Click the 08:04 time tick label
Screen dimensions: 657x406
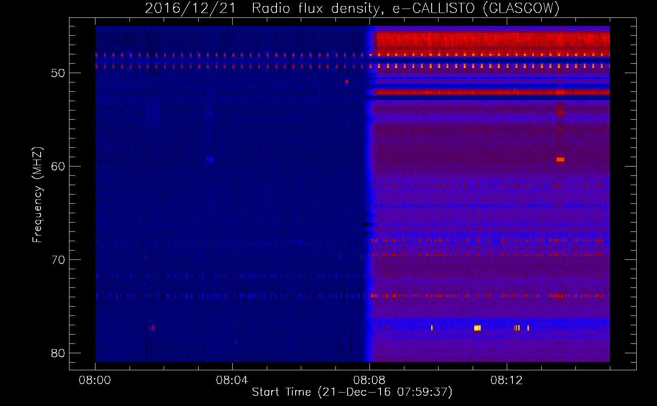[x=232, y=380]
